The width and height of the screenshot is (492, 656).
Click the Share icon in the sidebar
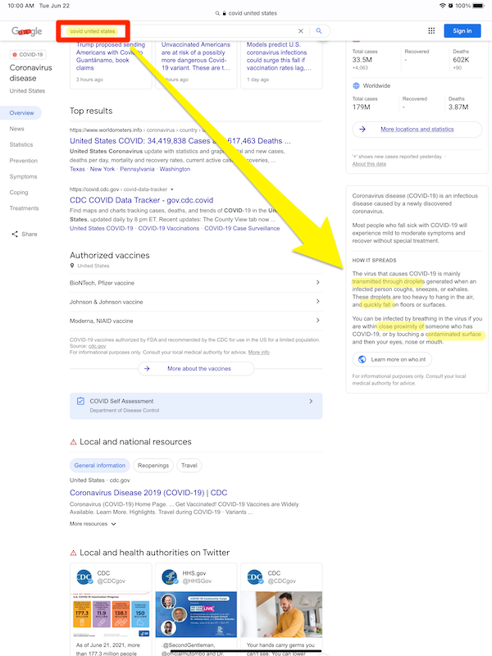[x=15, y=234]
